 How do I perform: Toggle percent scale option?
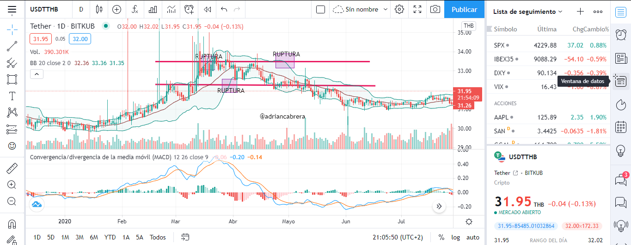441,237
